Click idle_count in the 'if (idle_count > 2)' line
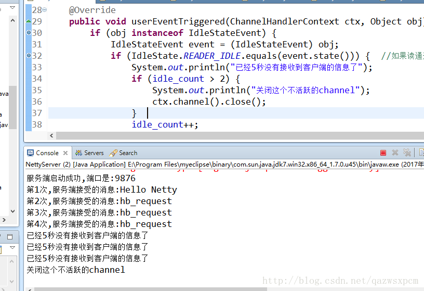This screenshot has height=291, width=424. [178, 79]
